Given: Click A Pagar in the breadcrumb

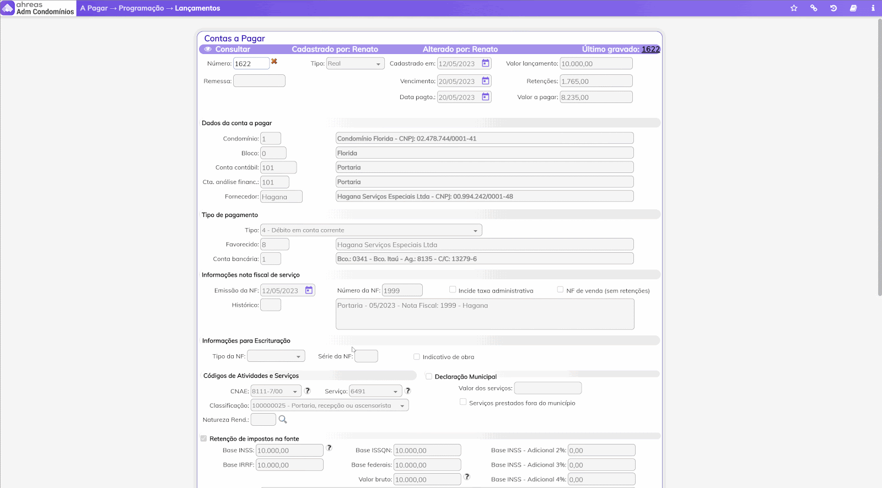Looking at the screenshot, I should [x=94, y=8].
